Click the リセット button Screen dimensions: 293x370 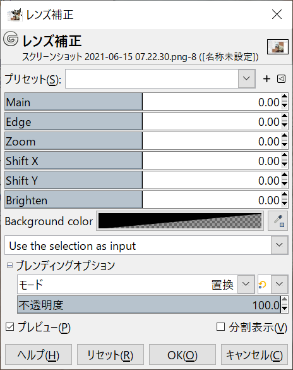111,355
